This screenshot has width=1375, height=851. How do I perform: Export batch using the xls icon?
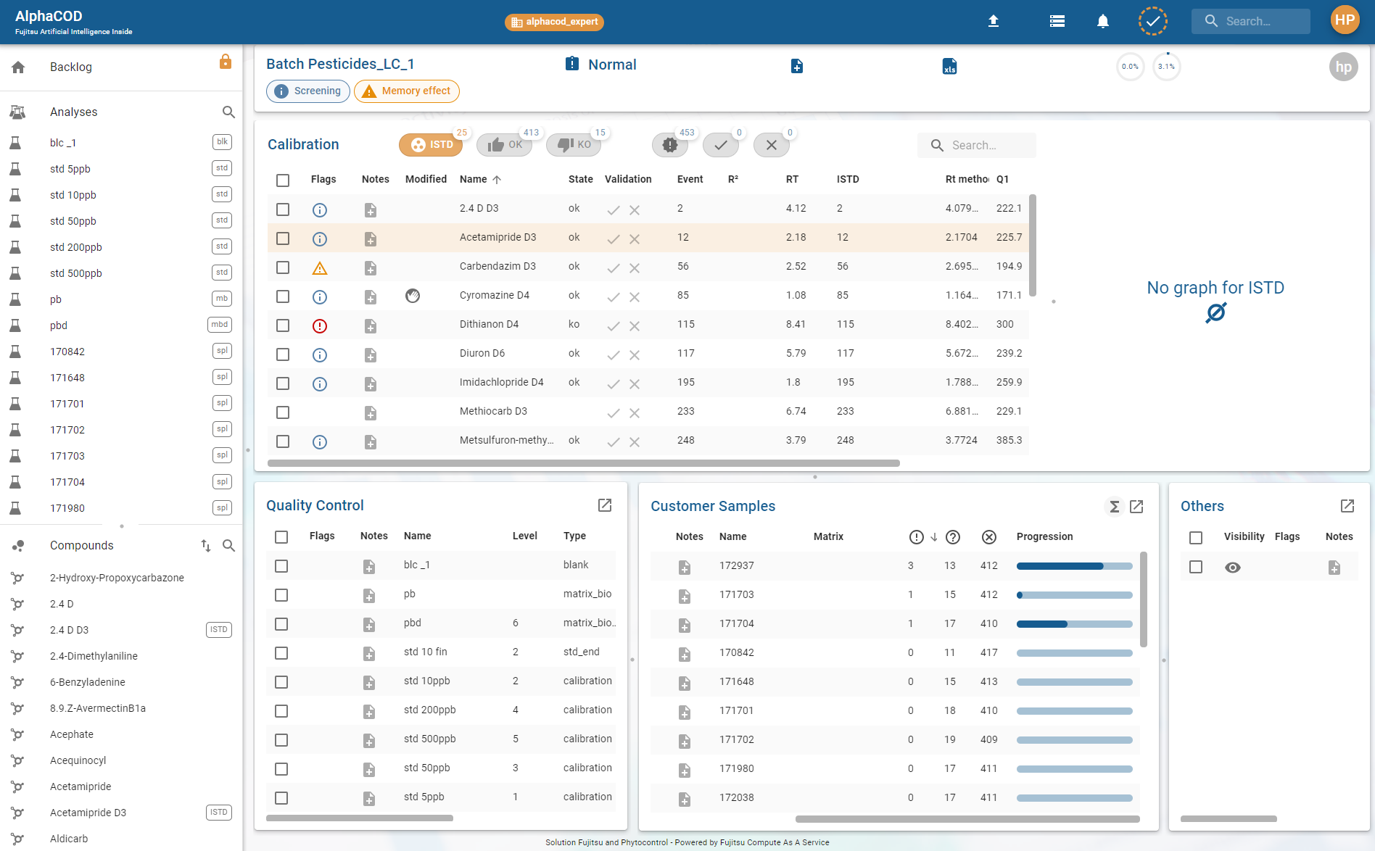click(949, 67)
